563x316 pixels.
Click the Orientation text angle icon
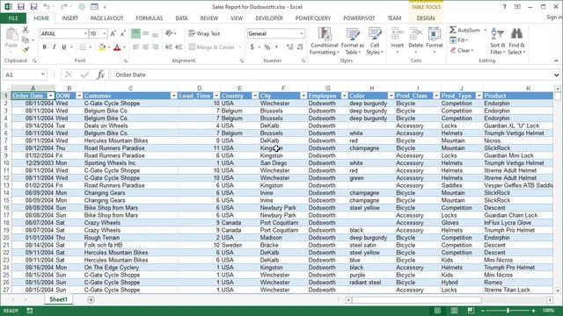[169, 33]
